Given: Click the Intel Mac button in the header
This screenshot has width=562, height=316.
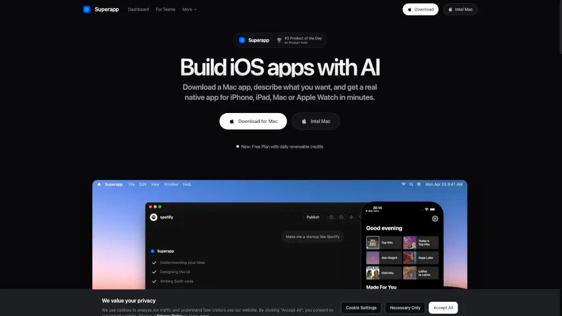Looking at the screenshot, I should [x=460, y=9].
